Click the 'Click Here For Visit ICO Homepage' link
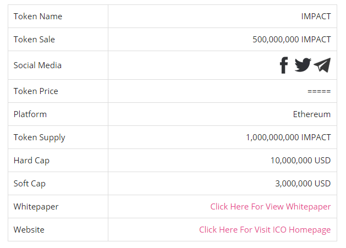The width and height of the screenshot is (346, 248). pos(265,230)
